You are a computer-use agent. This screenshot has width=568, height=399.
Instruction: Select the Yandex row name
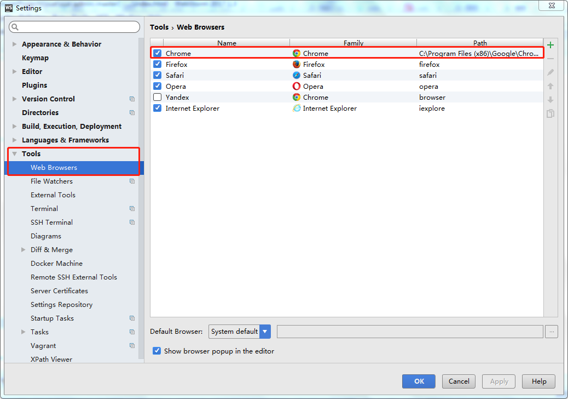177,97
